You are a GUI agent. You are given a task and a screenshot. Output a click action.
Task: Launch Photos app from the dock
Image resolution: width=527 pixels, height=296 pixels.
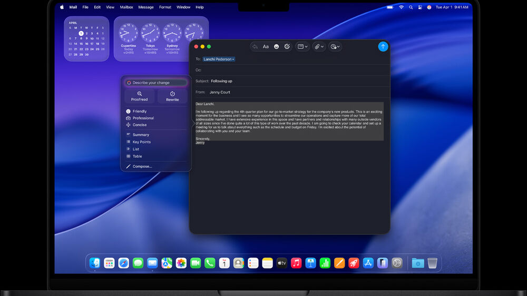pos(181,263)
